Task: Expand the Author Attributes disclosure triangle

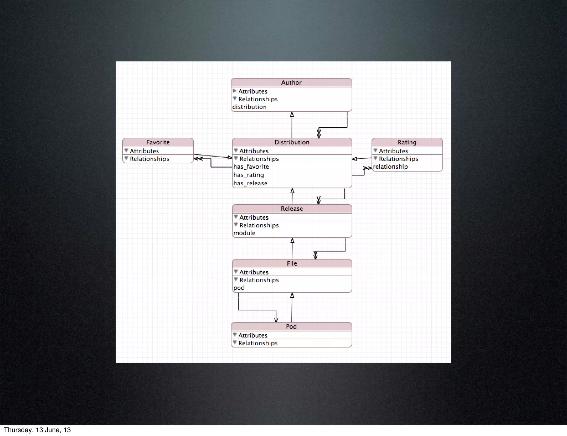Action: point(235,91)
